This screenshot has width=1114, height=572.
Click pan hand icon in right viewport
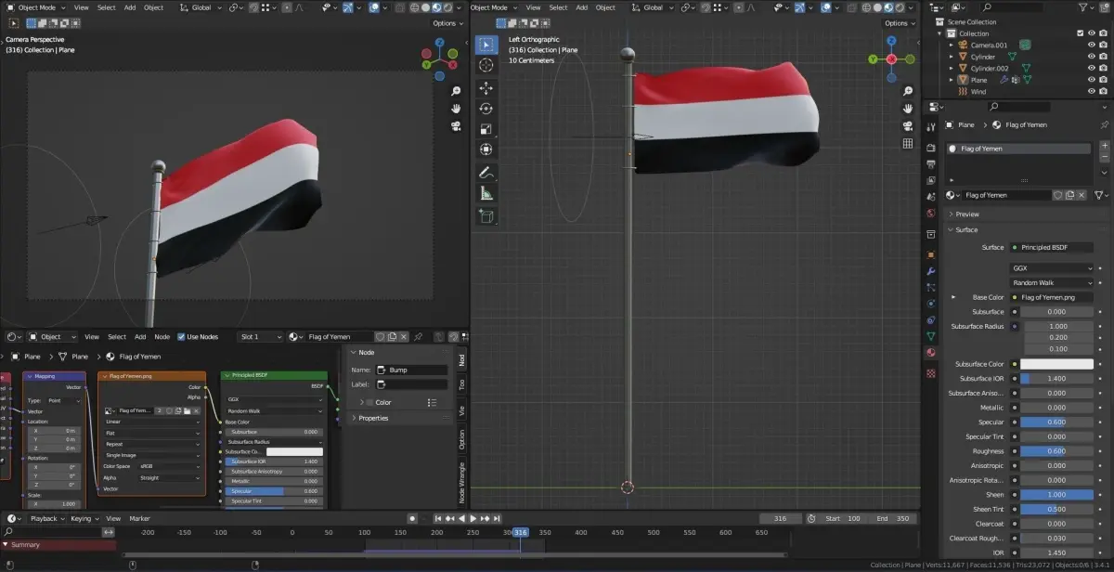[x=908, y=108]
